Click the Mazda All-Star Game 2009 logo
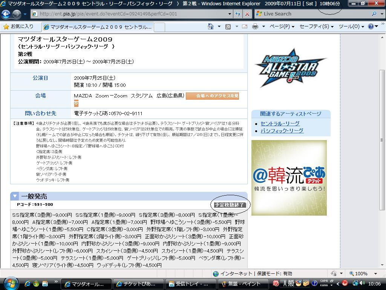Viewport: 386px width, 290px height. point(291,68)
